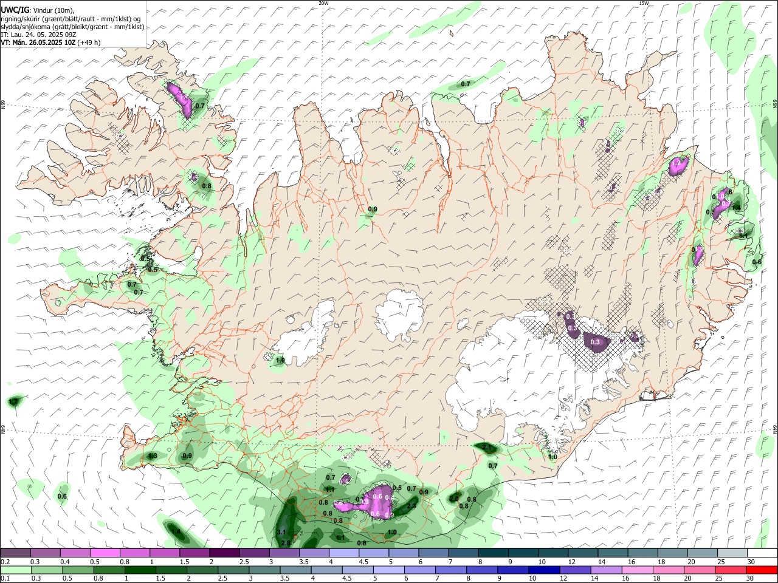
Task: Click rain legend swatch between 3.5 and 4
Action: pos(295,570)
